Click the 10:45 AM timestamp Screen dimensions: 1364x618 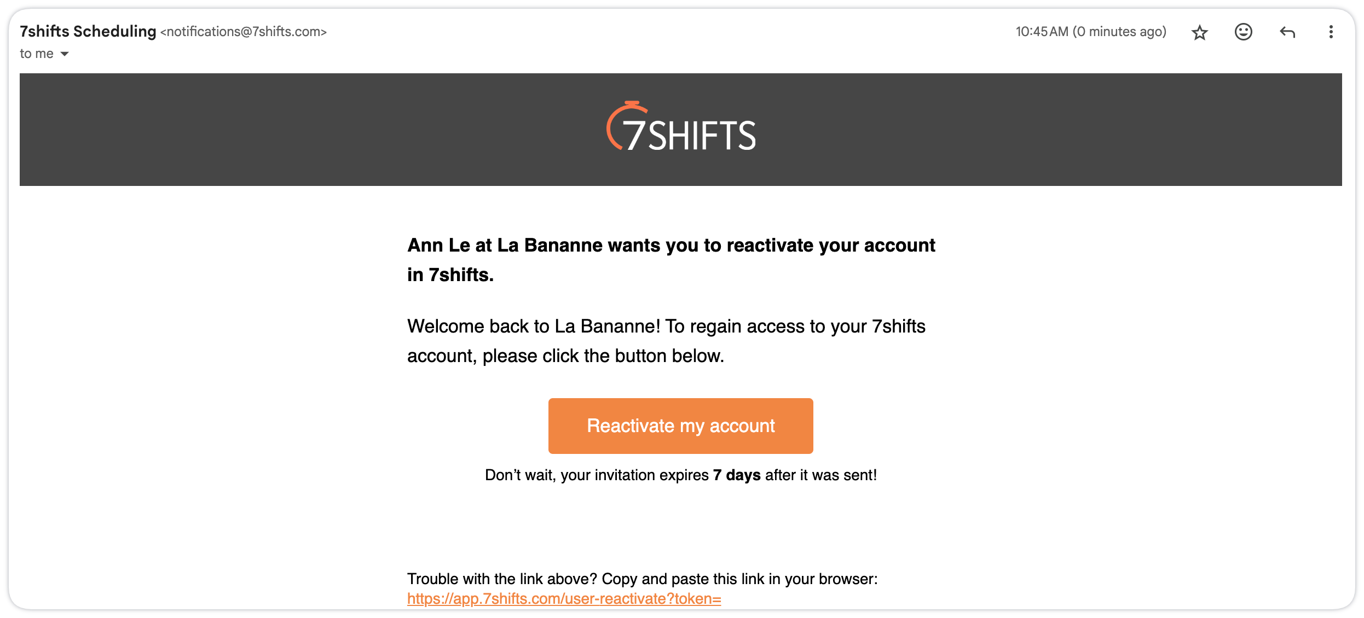[x=1090, y=32]
